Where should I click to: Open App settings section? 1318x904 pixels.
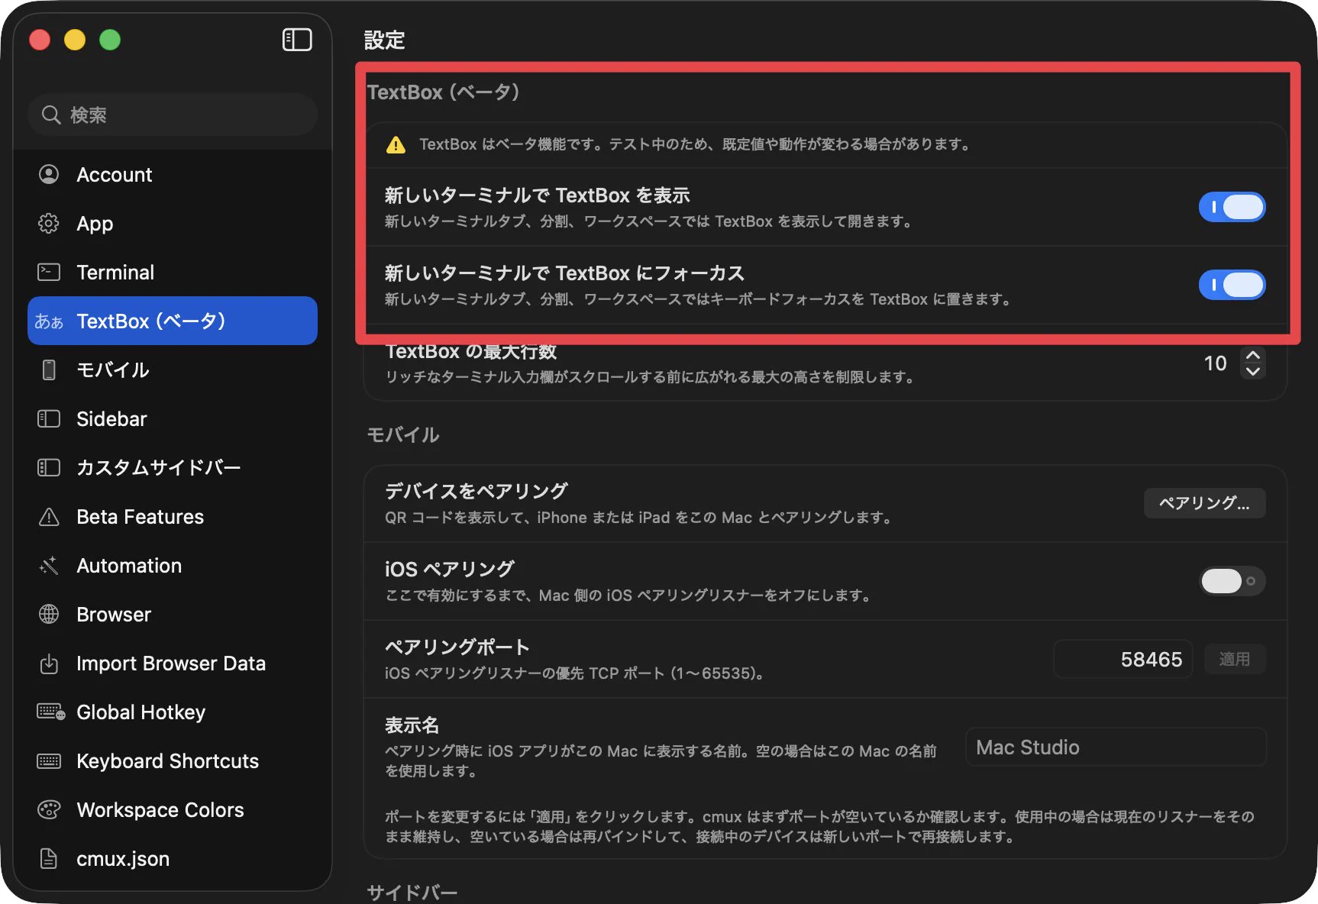[x=173, y=223]
